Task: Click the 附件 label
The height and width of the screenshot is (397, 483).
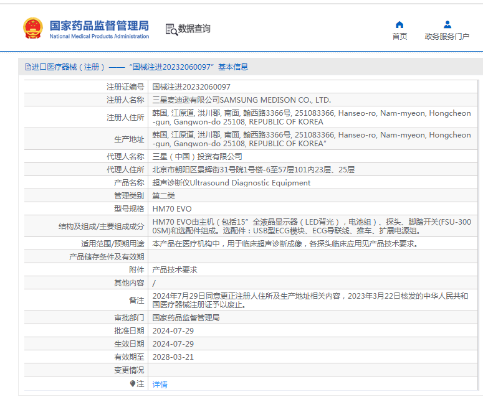Action: click(x=136, y=270)
